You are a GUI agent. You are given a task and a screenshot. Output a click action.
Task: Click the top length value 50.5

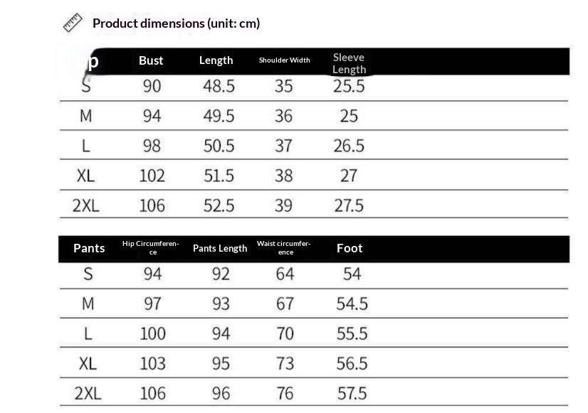(x=219, y=146)
